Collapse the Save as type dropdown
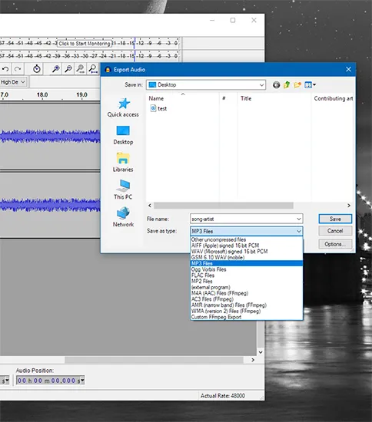The image size is (372, 422). click(x=299, y=231)
